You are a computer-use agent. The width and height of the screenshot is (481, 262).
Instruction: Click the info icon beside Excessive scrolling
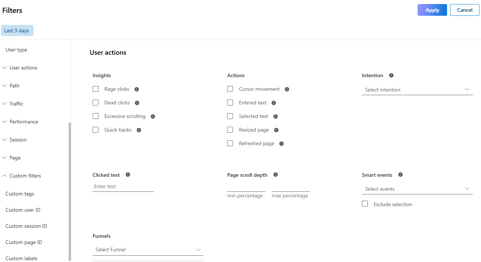click(x=153, y=116)
